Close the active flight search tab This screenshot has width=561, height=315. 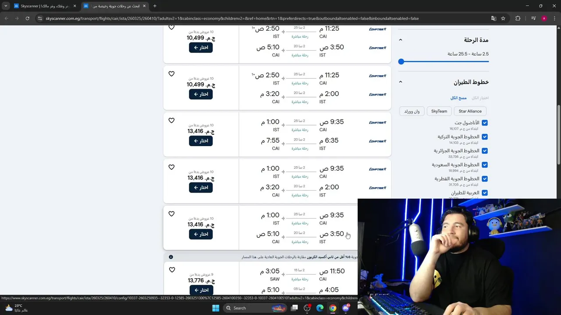(x=144, y=6)
